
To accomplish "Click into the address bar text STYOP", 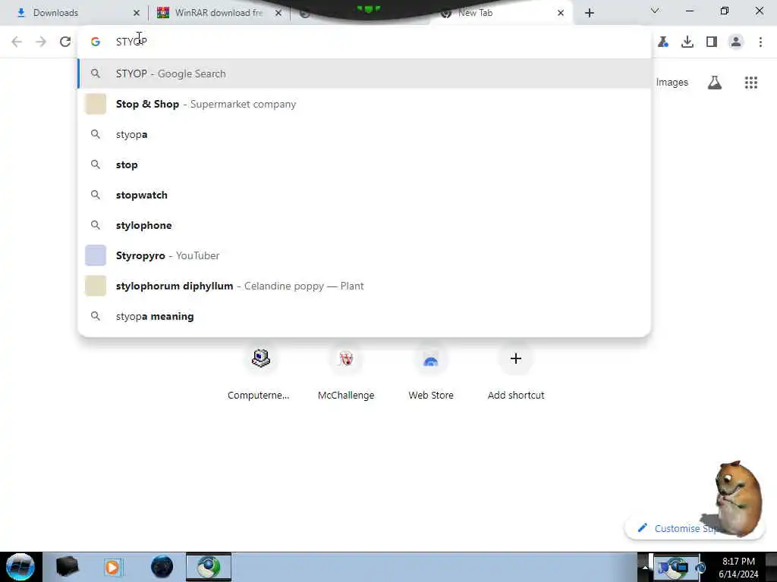I will pos(131,42).
